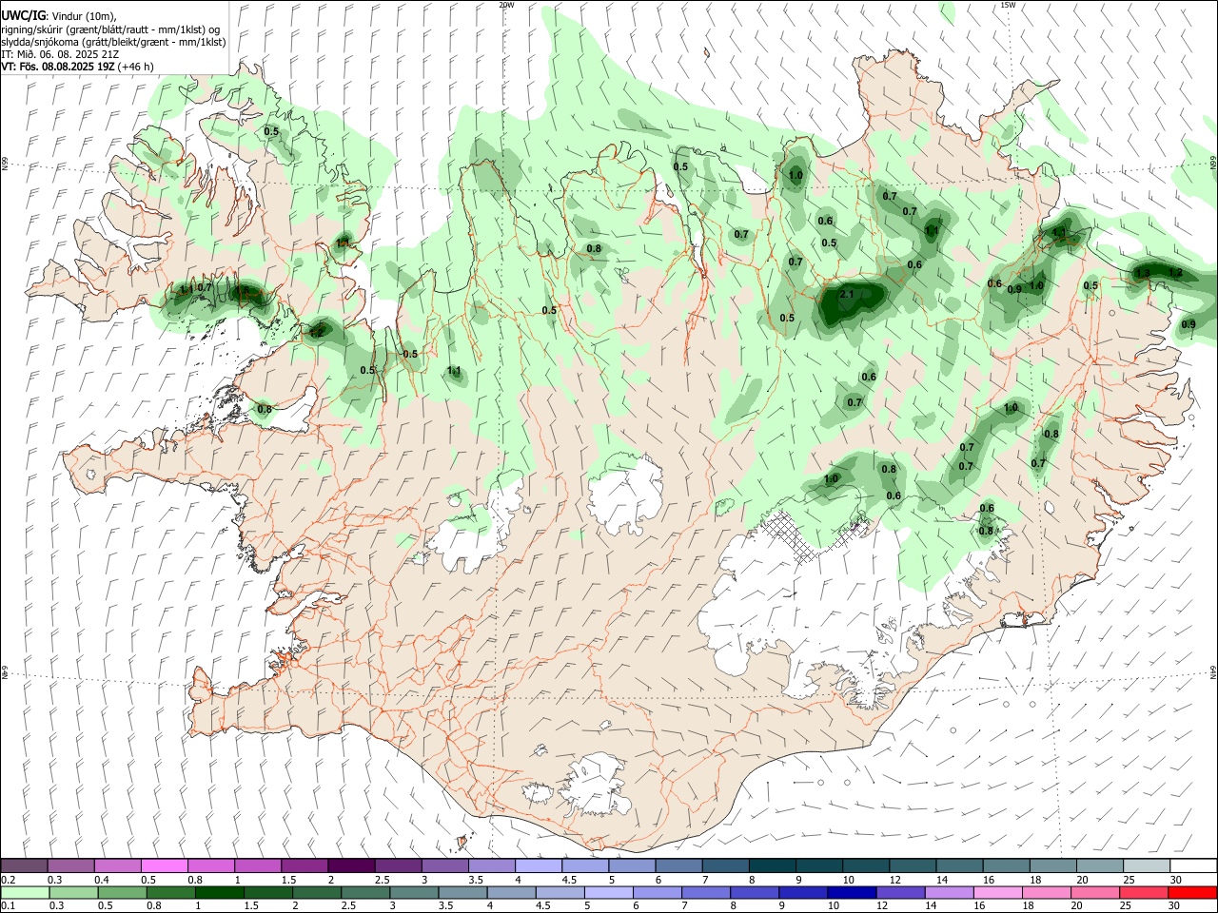
Task: Click the 'slydda/snjókoma' legend description line
Action: coord(113,42)
